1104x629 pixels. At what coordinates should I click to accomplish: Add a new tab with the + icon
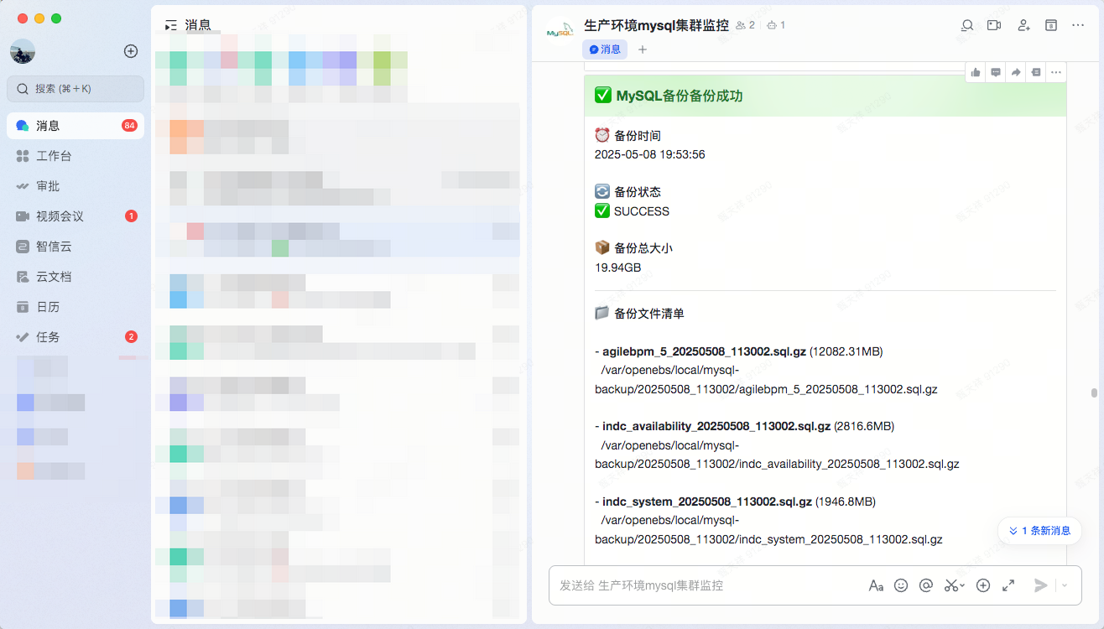(642, 50)
